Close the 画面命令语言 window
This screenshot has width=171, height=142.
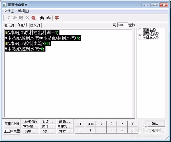pyautogui.click(x=164, y=5)
